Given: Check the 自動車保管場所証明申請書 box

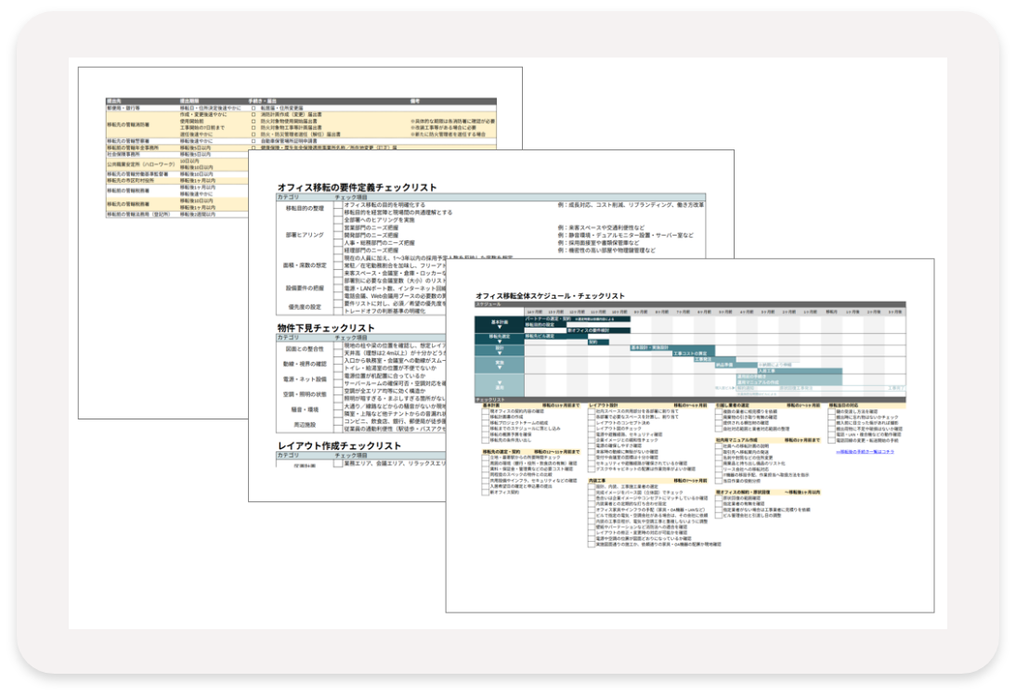Looking at the screenshot, I should click(x=253, y=140).
